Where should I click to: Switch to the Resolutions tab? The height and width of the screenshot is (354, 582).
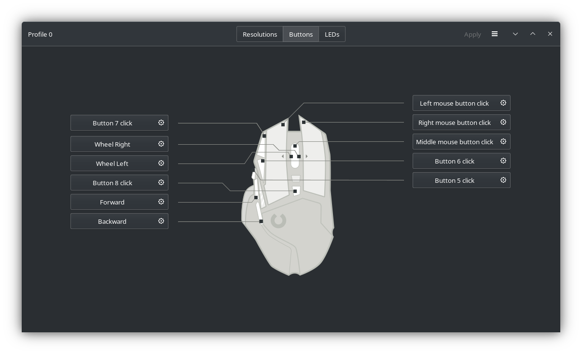[260, 34]
